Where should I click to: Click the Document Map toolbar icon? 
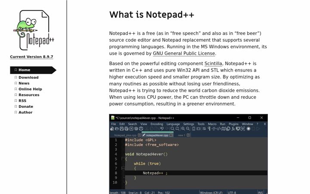tap(223, 128)
